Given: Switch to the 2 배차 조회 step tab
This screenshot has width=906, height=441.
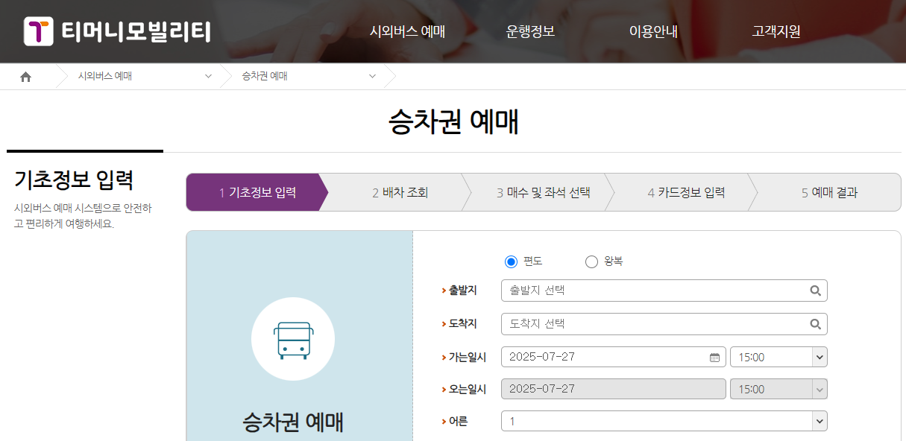Looking at the screenshot, I should pyautogui.click(x=400, y=191).
